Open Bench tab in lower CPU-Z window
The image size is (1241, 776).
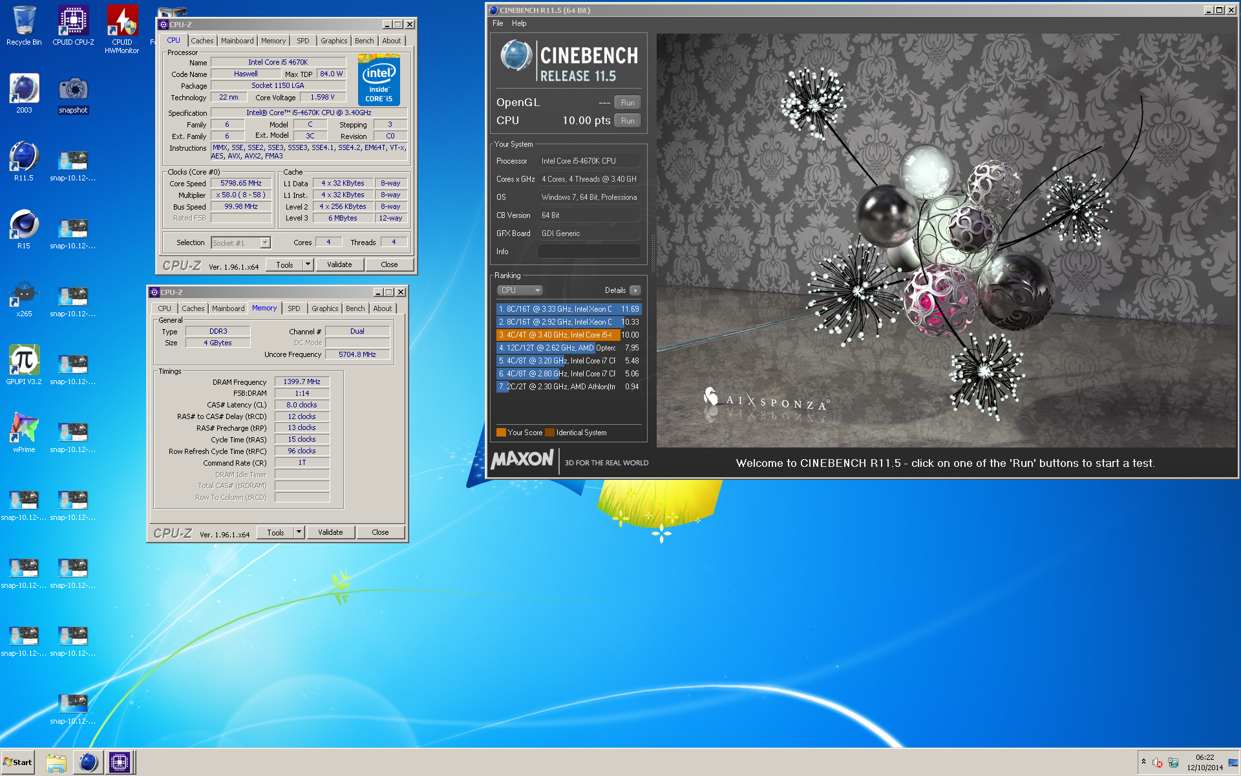click(355, 309)
